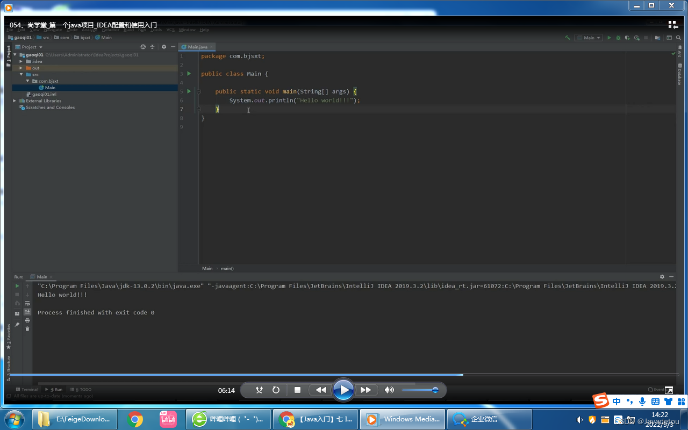Image resolution: width=688 pixels, height=430 pixels.
Task: Rerun Main from Run panel
Action: 17,286
